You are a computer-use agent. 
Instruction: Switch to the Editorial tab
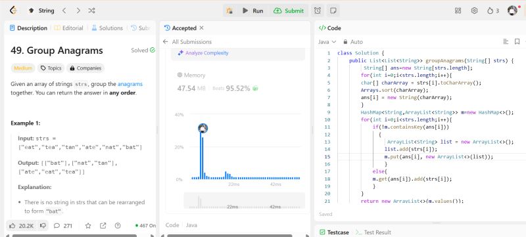(69, 28)
